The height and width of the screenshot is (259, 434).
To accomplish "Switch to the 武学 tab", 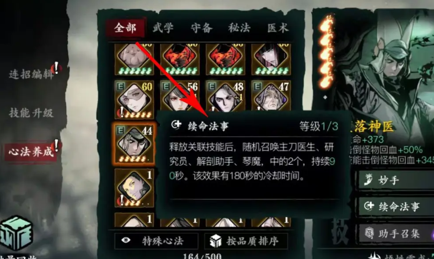I will (163, 28).
